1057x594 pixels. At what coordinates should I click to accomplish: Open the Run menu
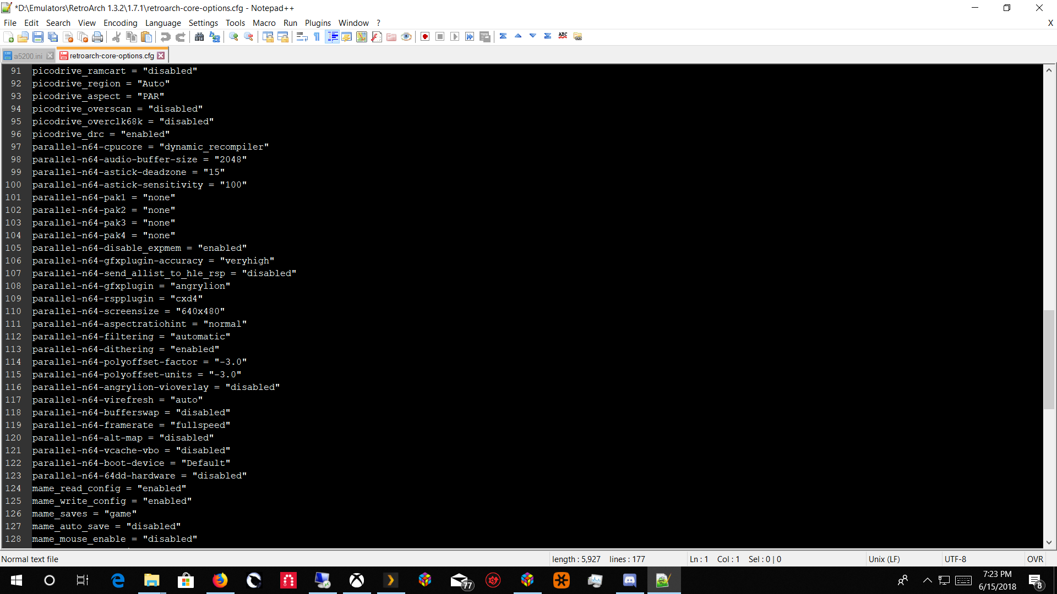click(x=290, y=23)
